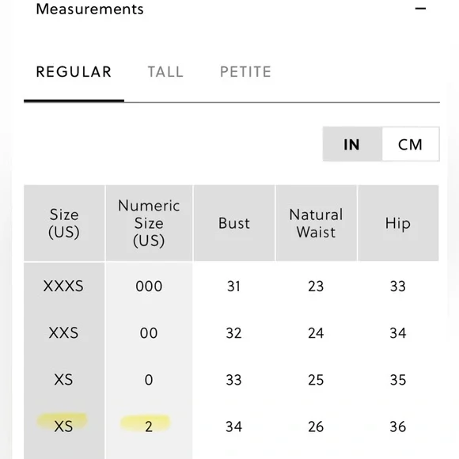Click the numeric size 0 cell
This screenshot has height=459, width=459.
click(149, 380)
